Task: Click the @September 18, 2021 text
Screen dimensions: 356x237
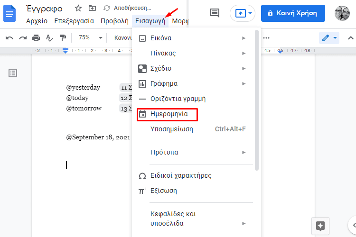Action: [98, 137]
